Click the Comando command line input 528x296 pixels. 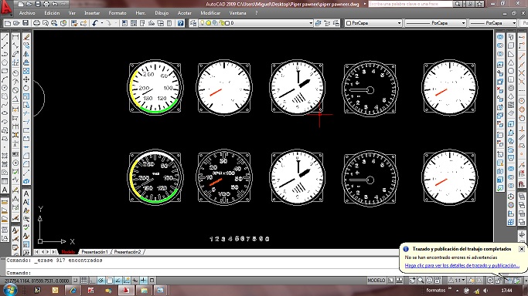click(x=202, y=273)
